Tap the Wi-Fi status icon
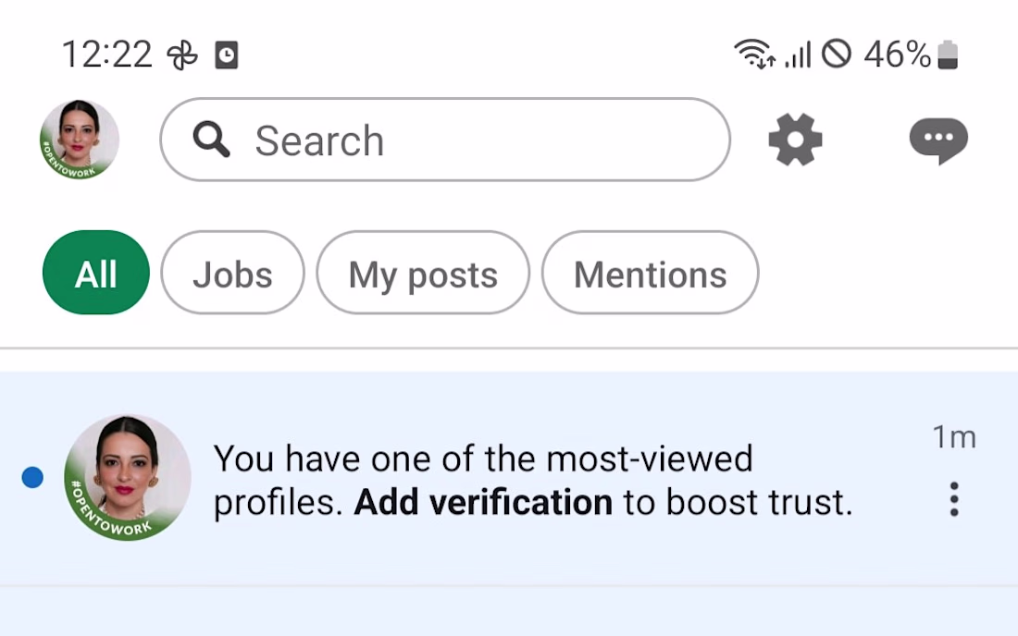Image resolution: width=1018 pixels, height=636 pixels. pos(754,55)
